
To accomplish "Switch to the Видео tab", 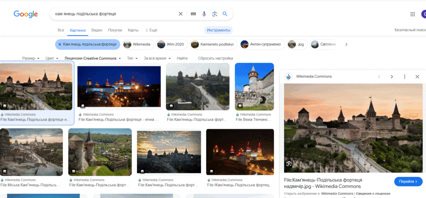I will [x=97, y=30].
